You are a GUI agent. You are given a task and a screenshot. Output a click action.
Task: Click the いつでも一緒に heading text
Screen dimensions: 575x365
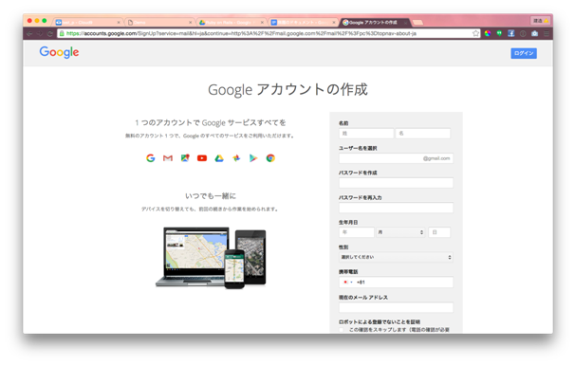(x=211, y=196)
